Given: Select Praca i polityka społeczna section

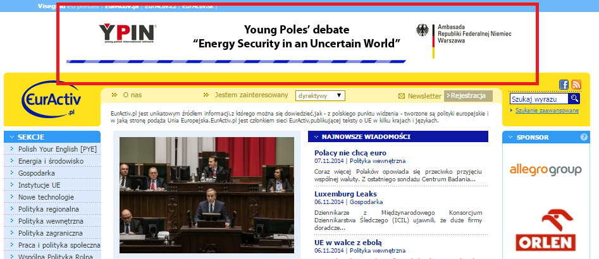Looking at the screenshot, I should point(59,245).
